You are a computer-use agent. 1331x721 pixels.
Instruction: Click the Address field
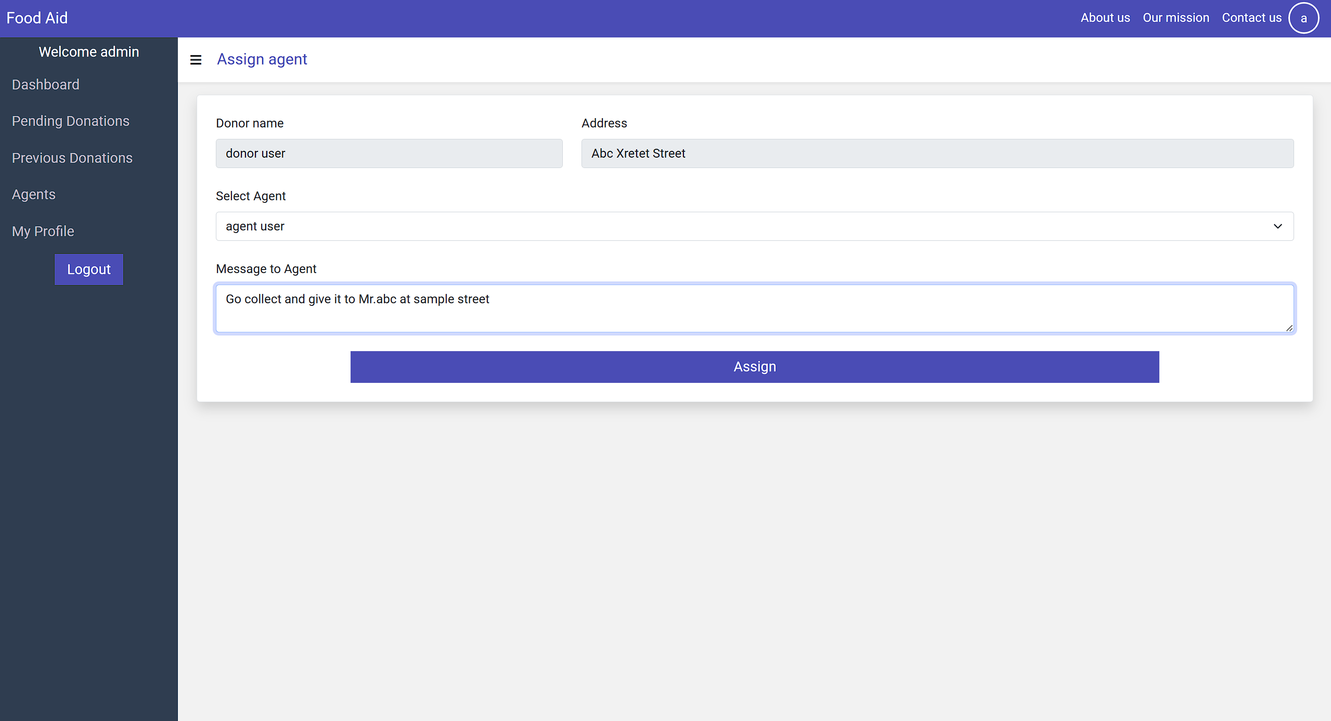(x=937, y=153)
